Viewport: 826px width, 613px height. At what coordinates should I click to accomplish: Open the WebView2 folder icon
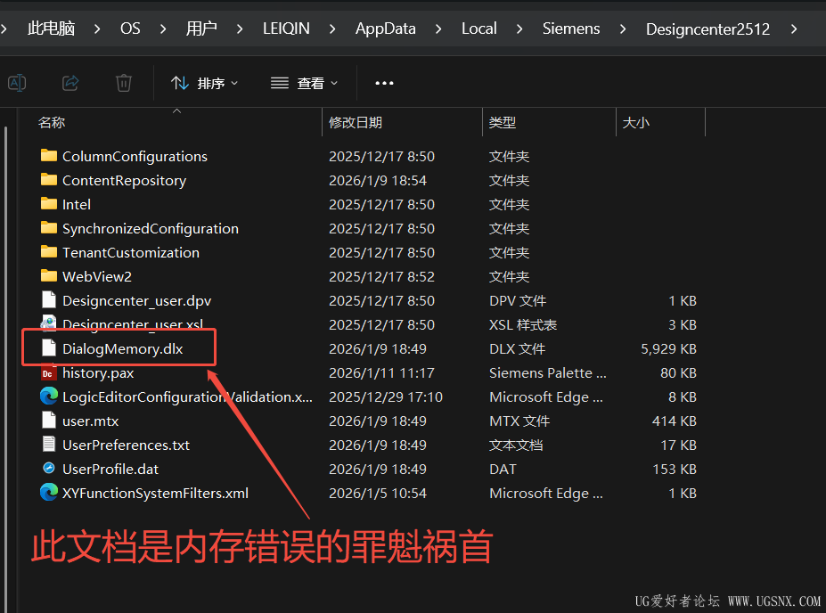tap(49, 276)
